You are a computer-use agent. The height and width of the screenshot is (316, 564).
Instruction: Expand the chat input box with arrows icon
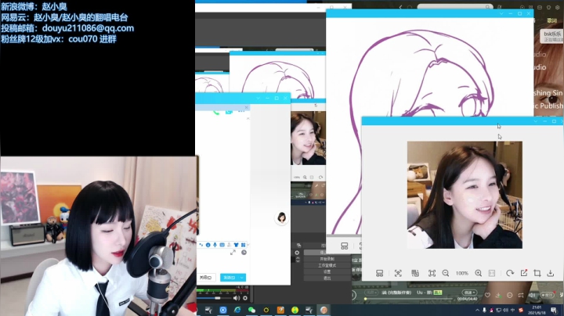pyautogui.click(x=233, y=253)
